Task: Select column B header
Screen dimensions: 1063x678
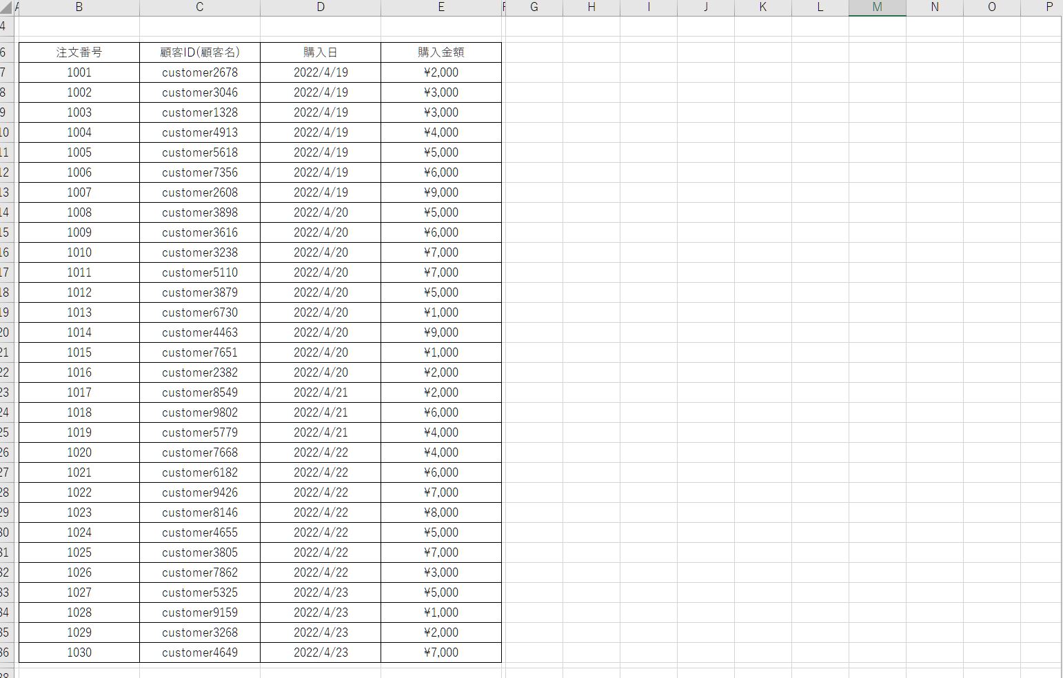Action: 79,7
